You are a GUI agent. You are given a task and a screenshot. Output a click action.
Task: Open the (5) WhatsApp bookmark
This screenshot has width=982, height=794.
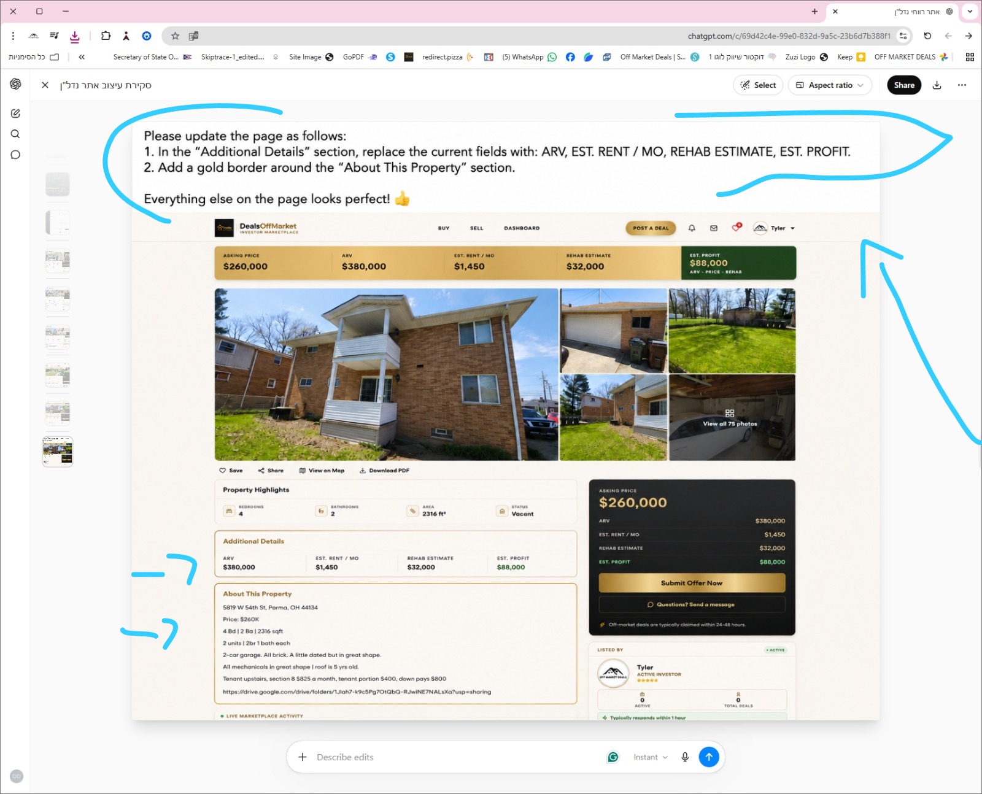coord(529,57)
